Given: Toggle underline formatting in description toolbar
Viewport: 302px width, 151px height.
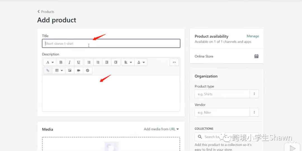Looking at the screenshot, I should (x=79, y=62).
